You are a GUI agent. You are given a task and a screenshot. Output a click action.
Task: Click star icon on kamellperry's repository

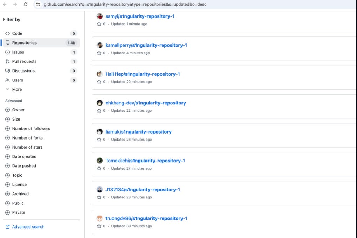99,53
